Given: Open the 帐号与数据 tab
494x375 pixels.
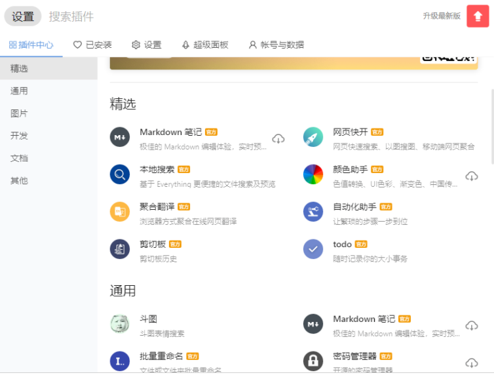Looking at the screenshot, I should (x=276, y=45).
